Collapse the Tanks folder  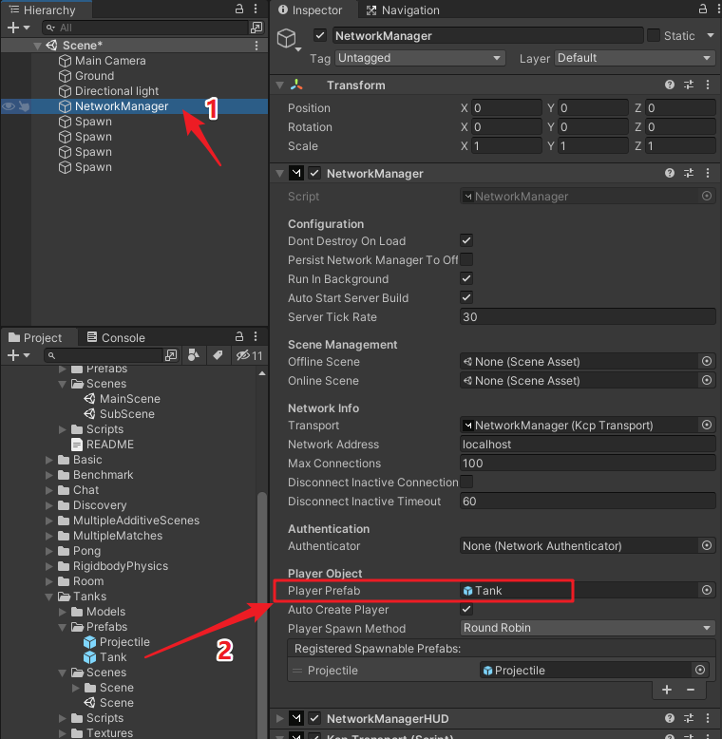49,597
